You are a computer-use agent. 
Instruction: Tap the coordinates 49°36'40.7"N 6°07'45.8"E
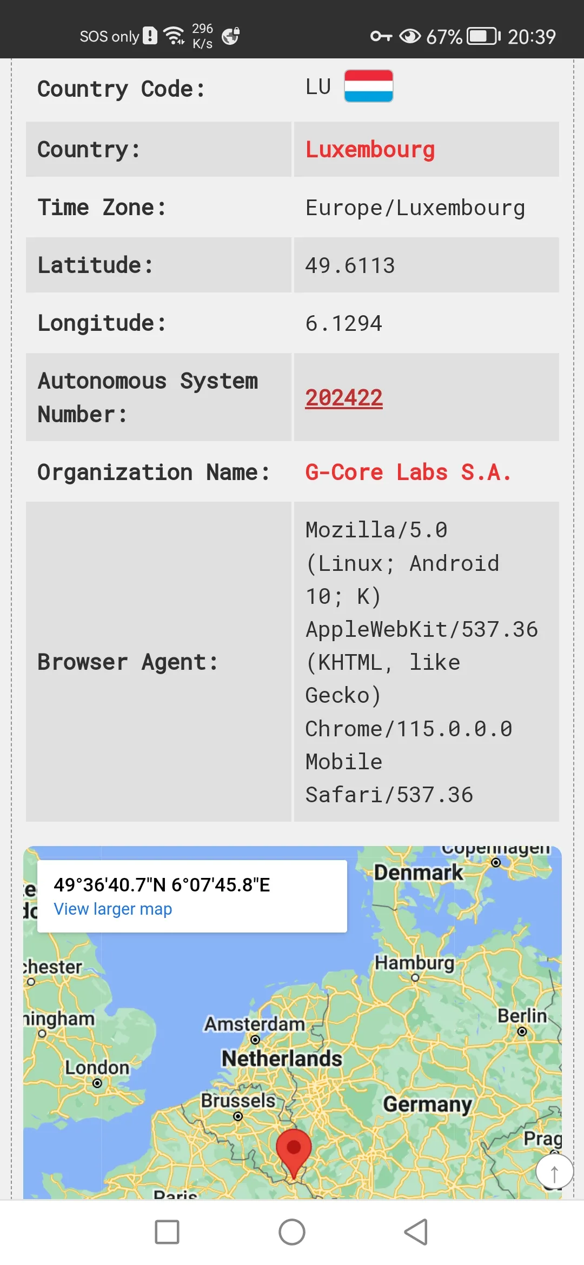pyautogui.click(x=162, y=885)
